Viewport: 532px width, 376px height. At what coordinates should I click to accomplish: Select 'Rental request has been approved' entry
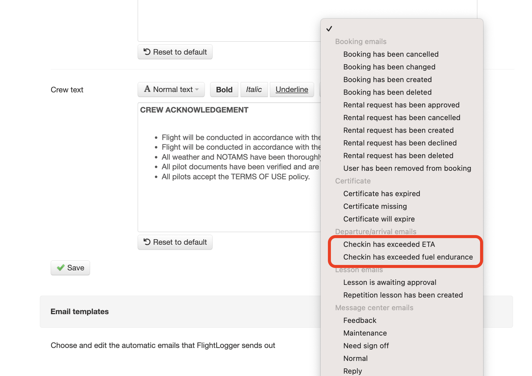[401, 105]
